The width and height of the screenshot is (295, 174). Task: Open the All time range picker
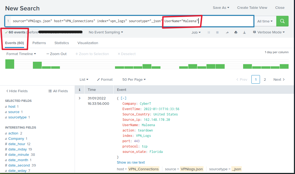click(265, 21)
